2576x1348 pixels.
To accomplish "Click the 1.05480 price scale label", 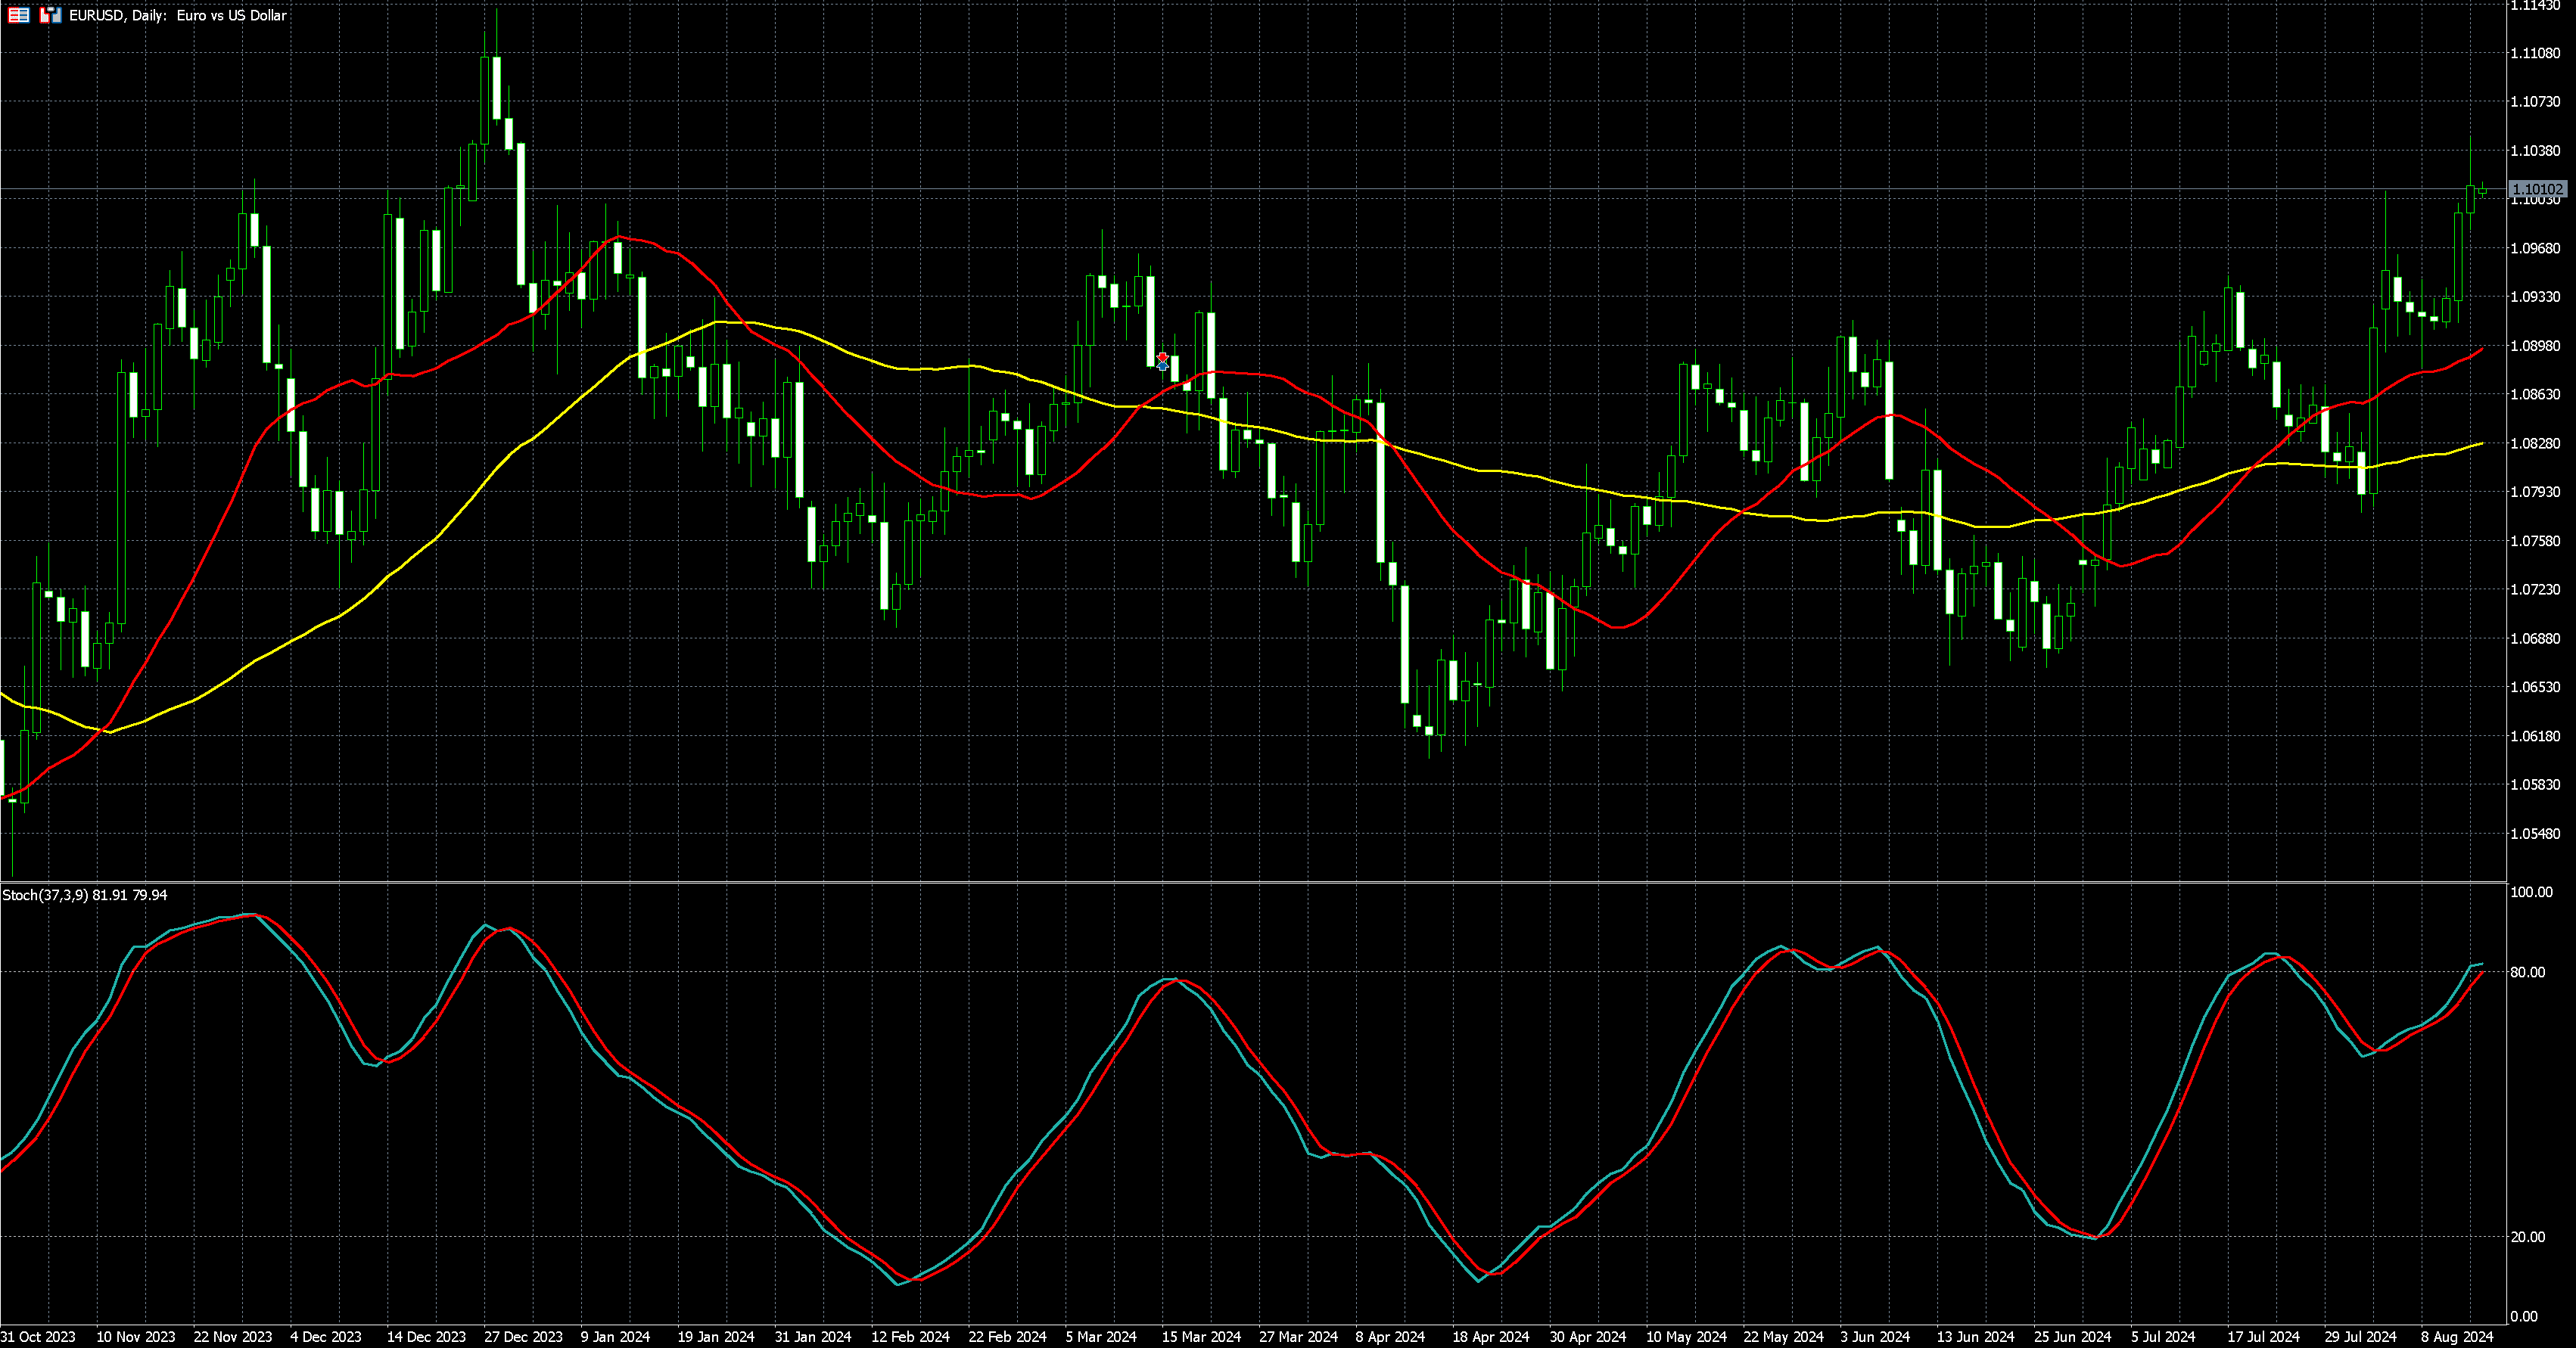I will pyautogui.click(x=2535, y=834).
